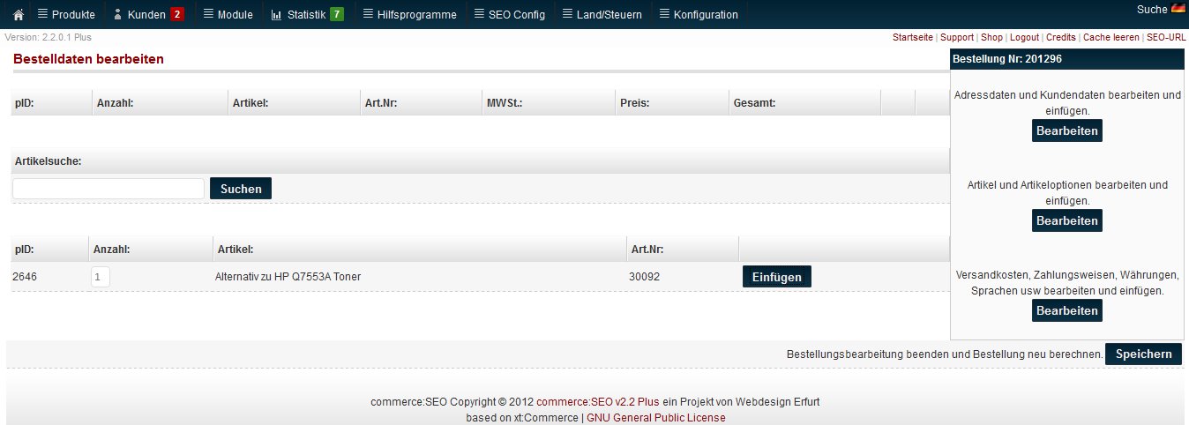Click the Artikelsuche text field
The width and height of the screenshot is (1189, 425).
108,189
